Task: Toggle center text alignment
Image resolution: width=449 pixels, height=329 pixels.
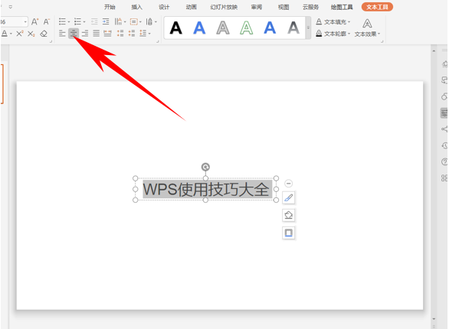Action: [x=74, y=34]
